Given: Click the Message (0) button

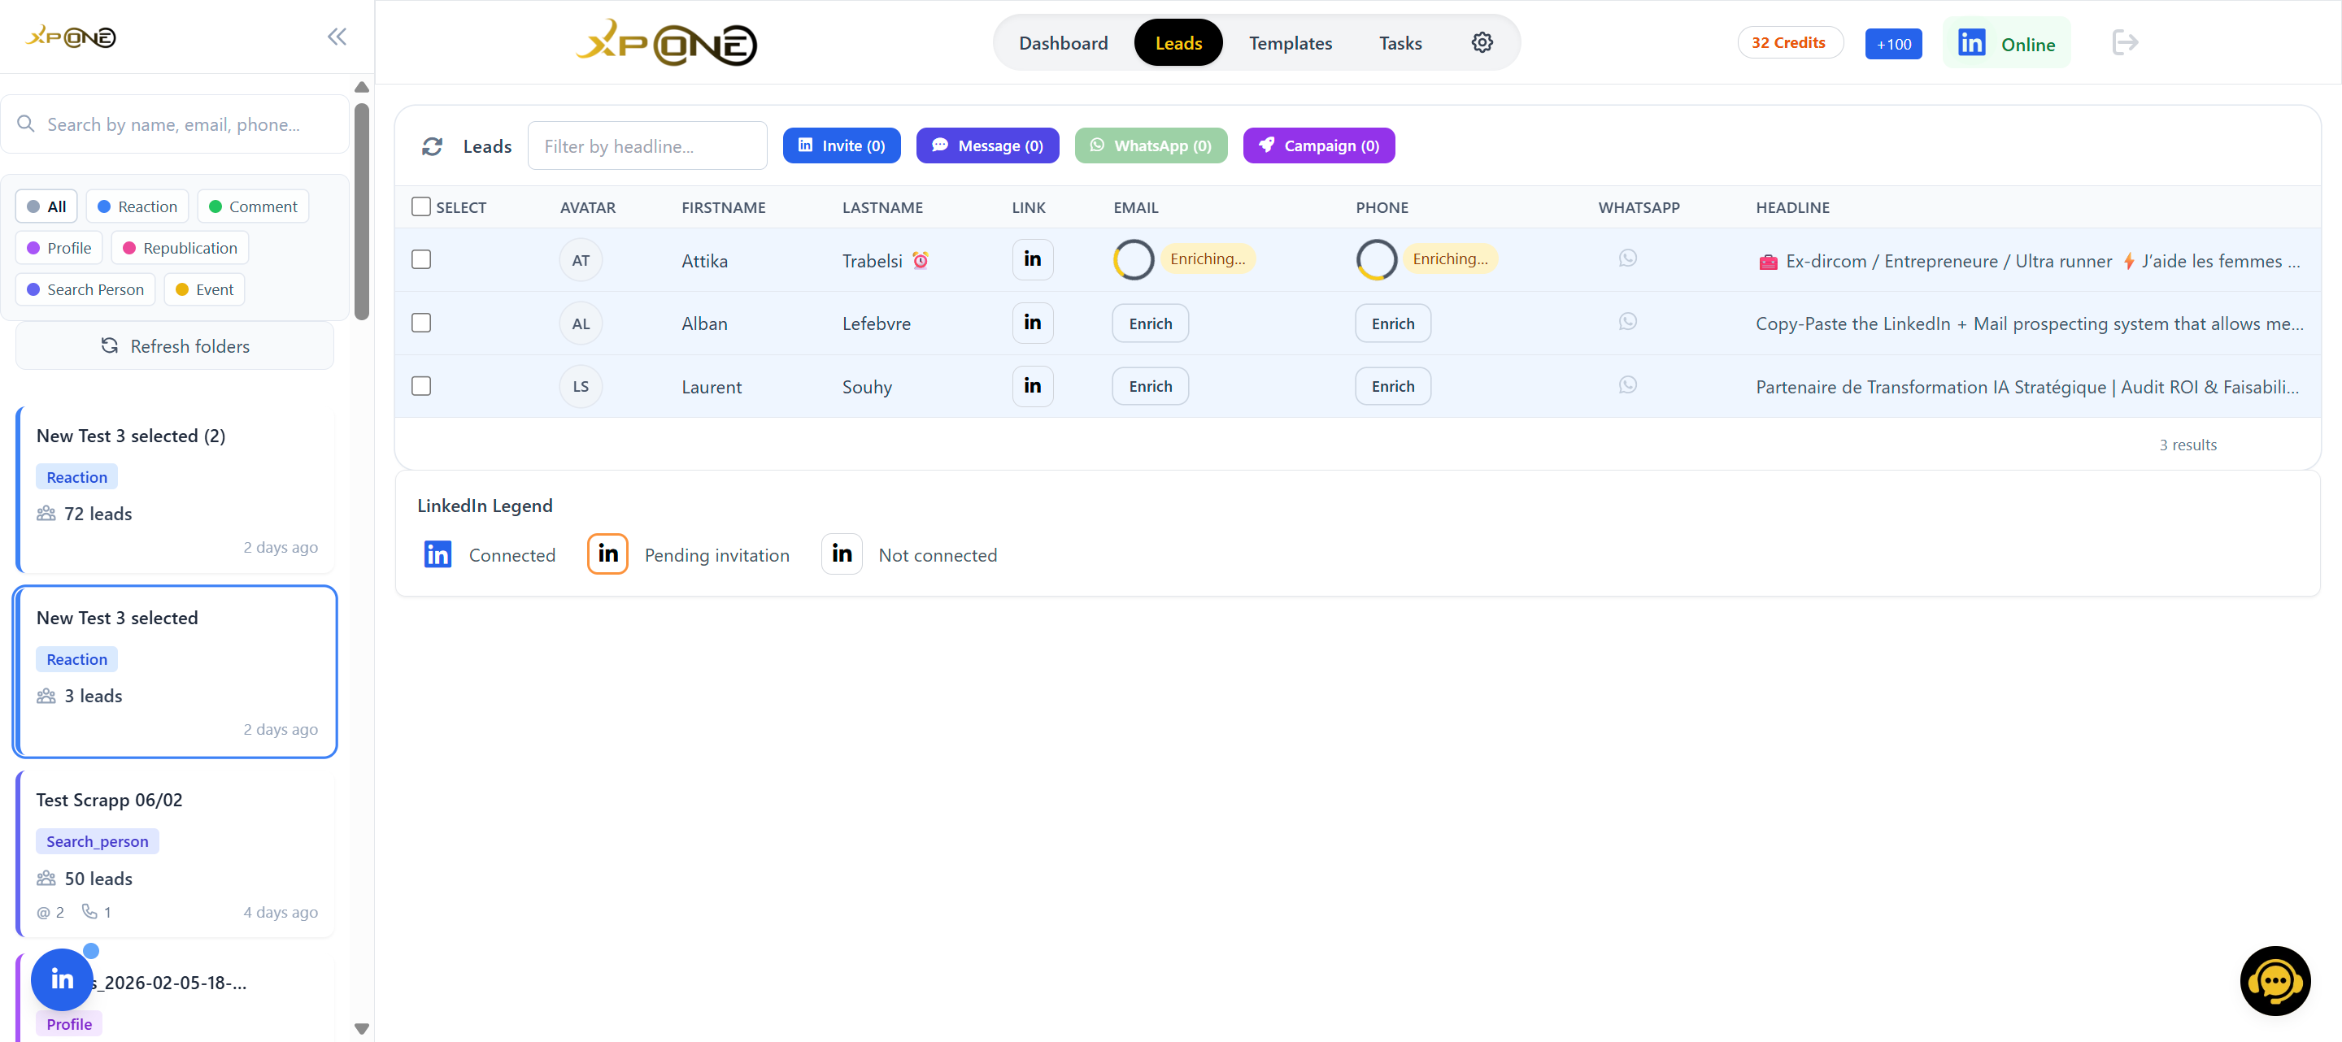Looking at the screenshot, I should pos(987,145).
